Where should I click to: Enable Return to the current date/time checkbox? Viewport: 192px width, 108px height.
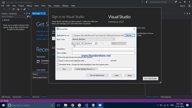pyautogui.click(x=58, y=61)
